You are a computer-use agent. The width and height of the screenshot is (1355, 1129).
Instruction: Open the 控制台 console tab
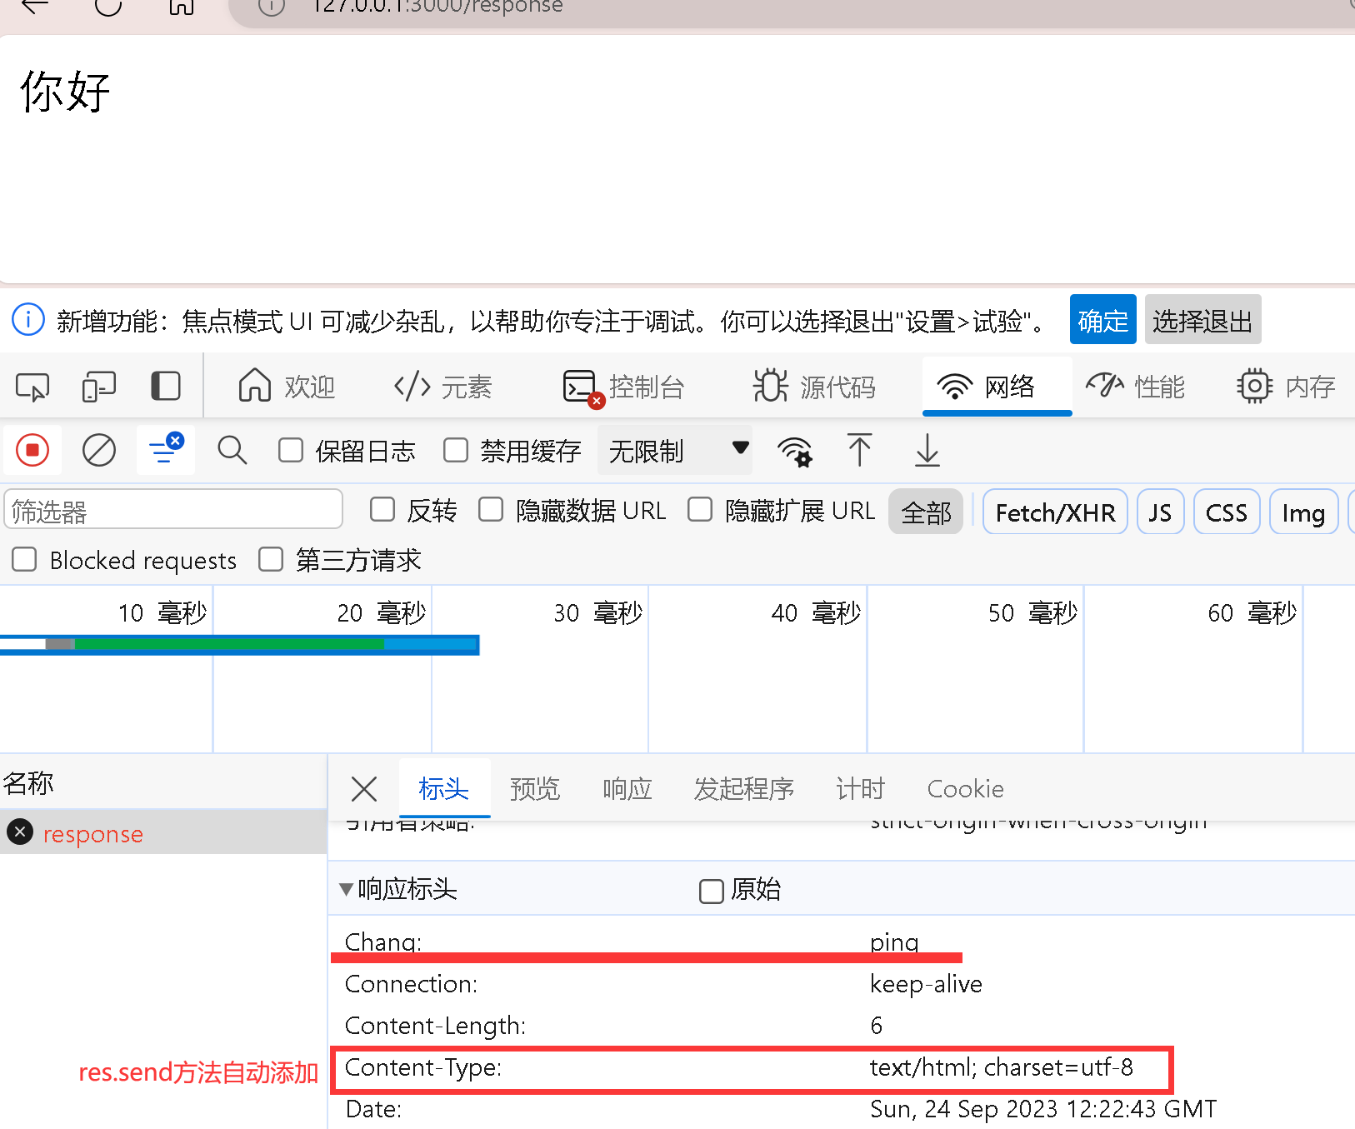[623, 387]
